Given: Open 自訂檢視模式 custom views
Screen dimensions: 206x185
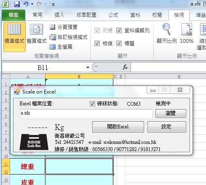Looking at the screenshot, I should point(68,37).
